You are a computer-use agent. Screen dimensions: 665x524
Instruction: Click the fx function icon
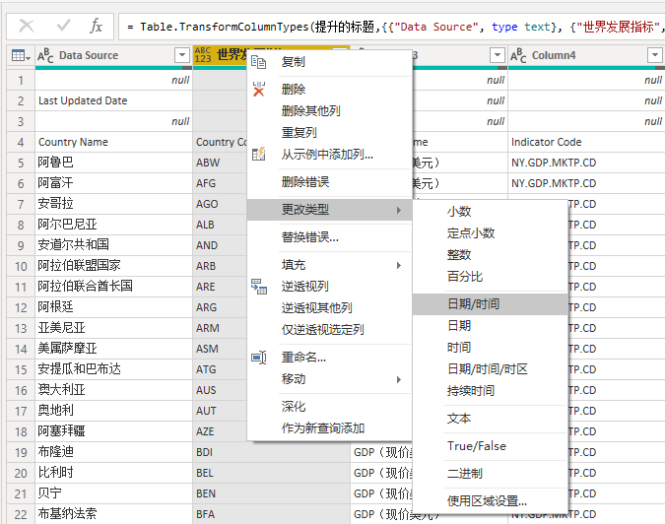(x=96, y=27)
